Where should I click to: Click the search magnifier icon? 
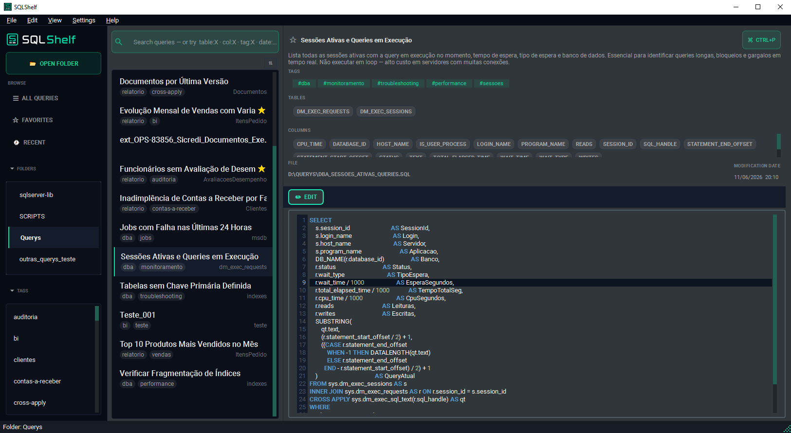point(118,42)
